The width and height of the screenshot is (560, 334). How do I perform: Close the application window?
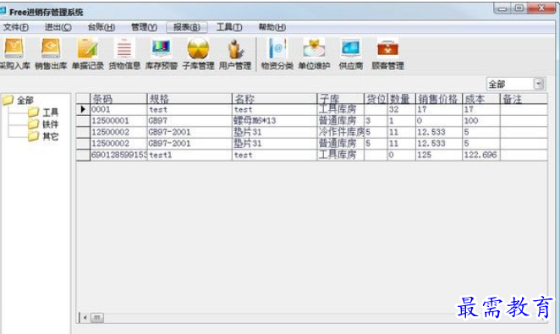tap(541, 8)
